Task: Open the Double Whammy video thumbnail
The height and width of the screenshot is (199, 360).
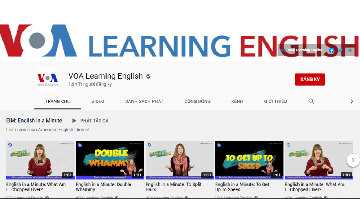Action: [x=110, y=160]
